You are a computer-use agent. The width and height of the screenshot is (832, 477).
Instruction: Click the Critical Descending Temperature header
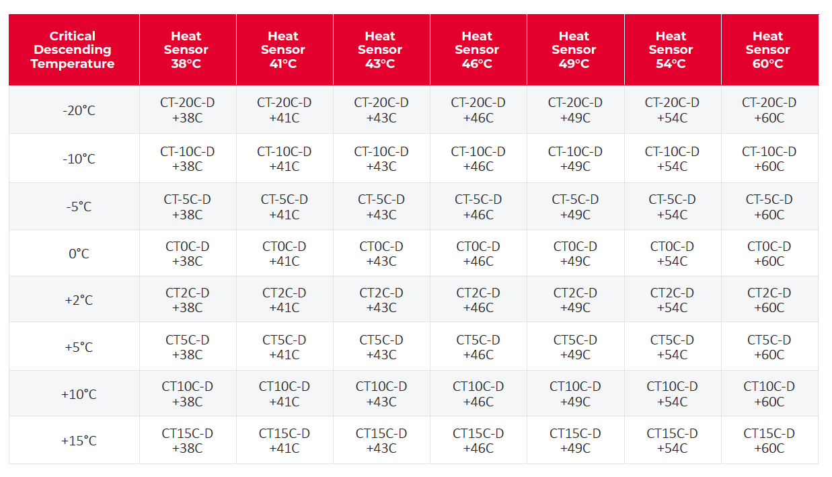(x=73, y=50)
